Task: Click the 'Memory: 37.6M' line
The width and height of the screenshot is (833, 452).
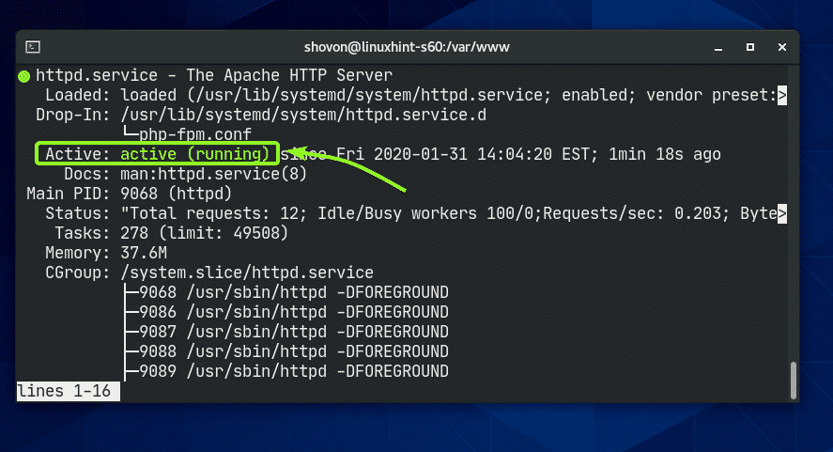Action: pyautogui.click(x=106, y=253)
